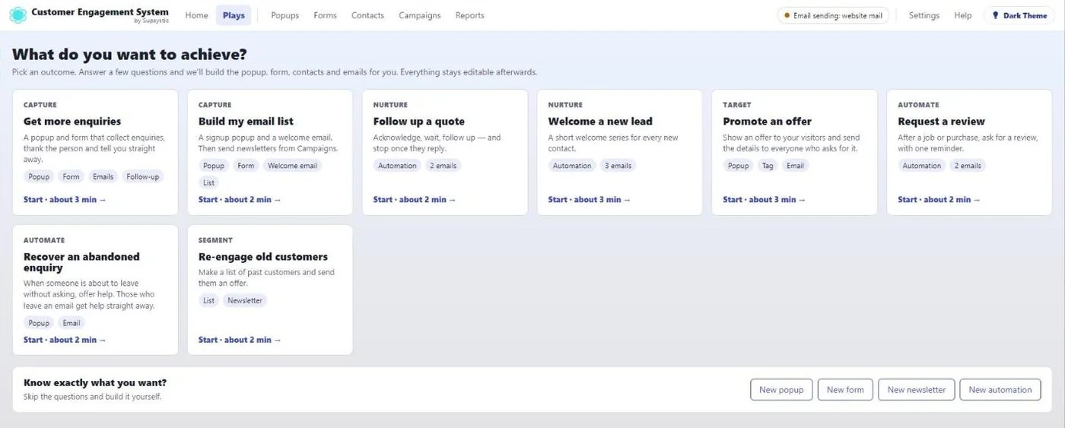Click the Form tag in Get more enquiries
Image resolution: width=1065 pixels, height=428 pixels.
coord(71,176)
